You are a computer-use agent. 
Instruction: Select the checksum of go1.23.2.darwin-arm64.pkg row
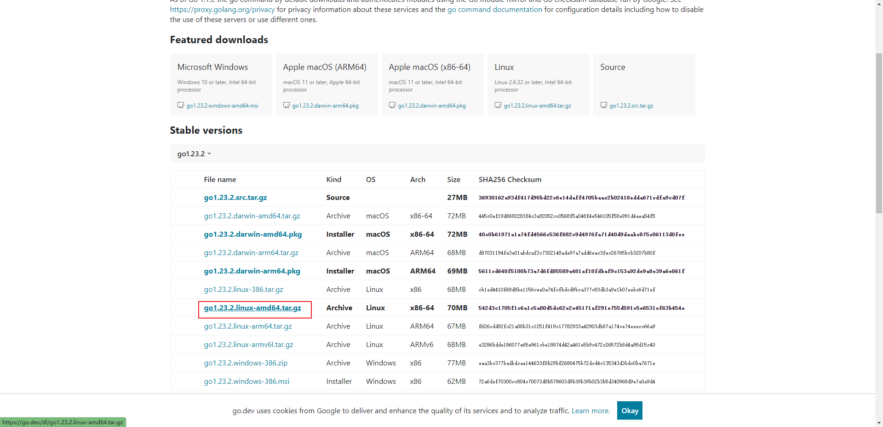click(x=581, y=271)
